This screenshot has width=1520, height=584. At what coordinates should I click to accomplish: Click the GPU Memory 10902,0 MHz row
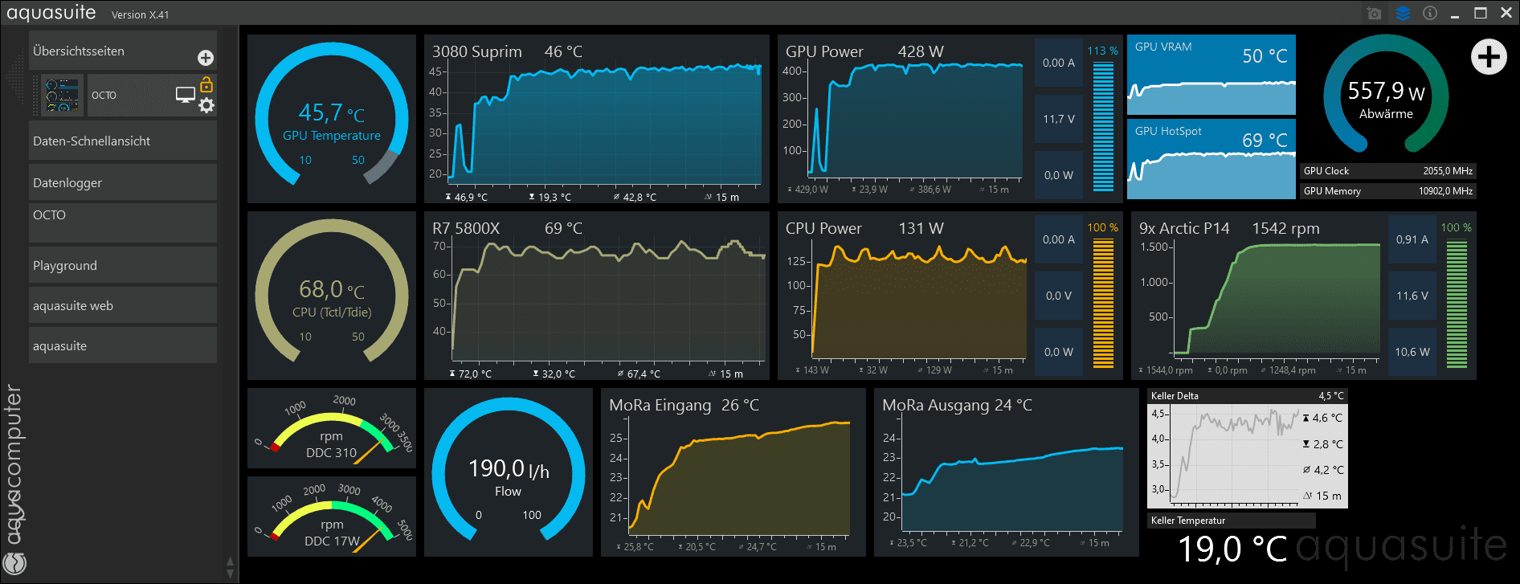[x=1388, y=191]
